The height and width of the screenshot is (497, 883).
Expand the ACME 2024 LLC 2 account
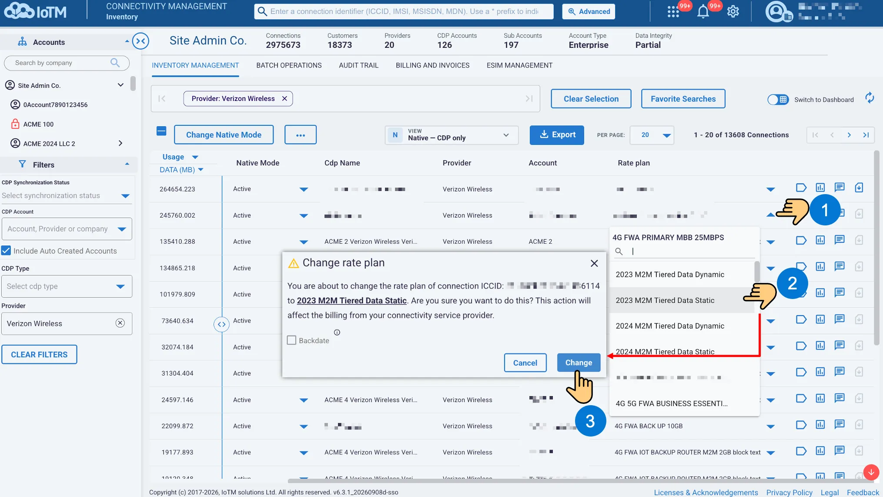[120, 143]
